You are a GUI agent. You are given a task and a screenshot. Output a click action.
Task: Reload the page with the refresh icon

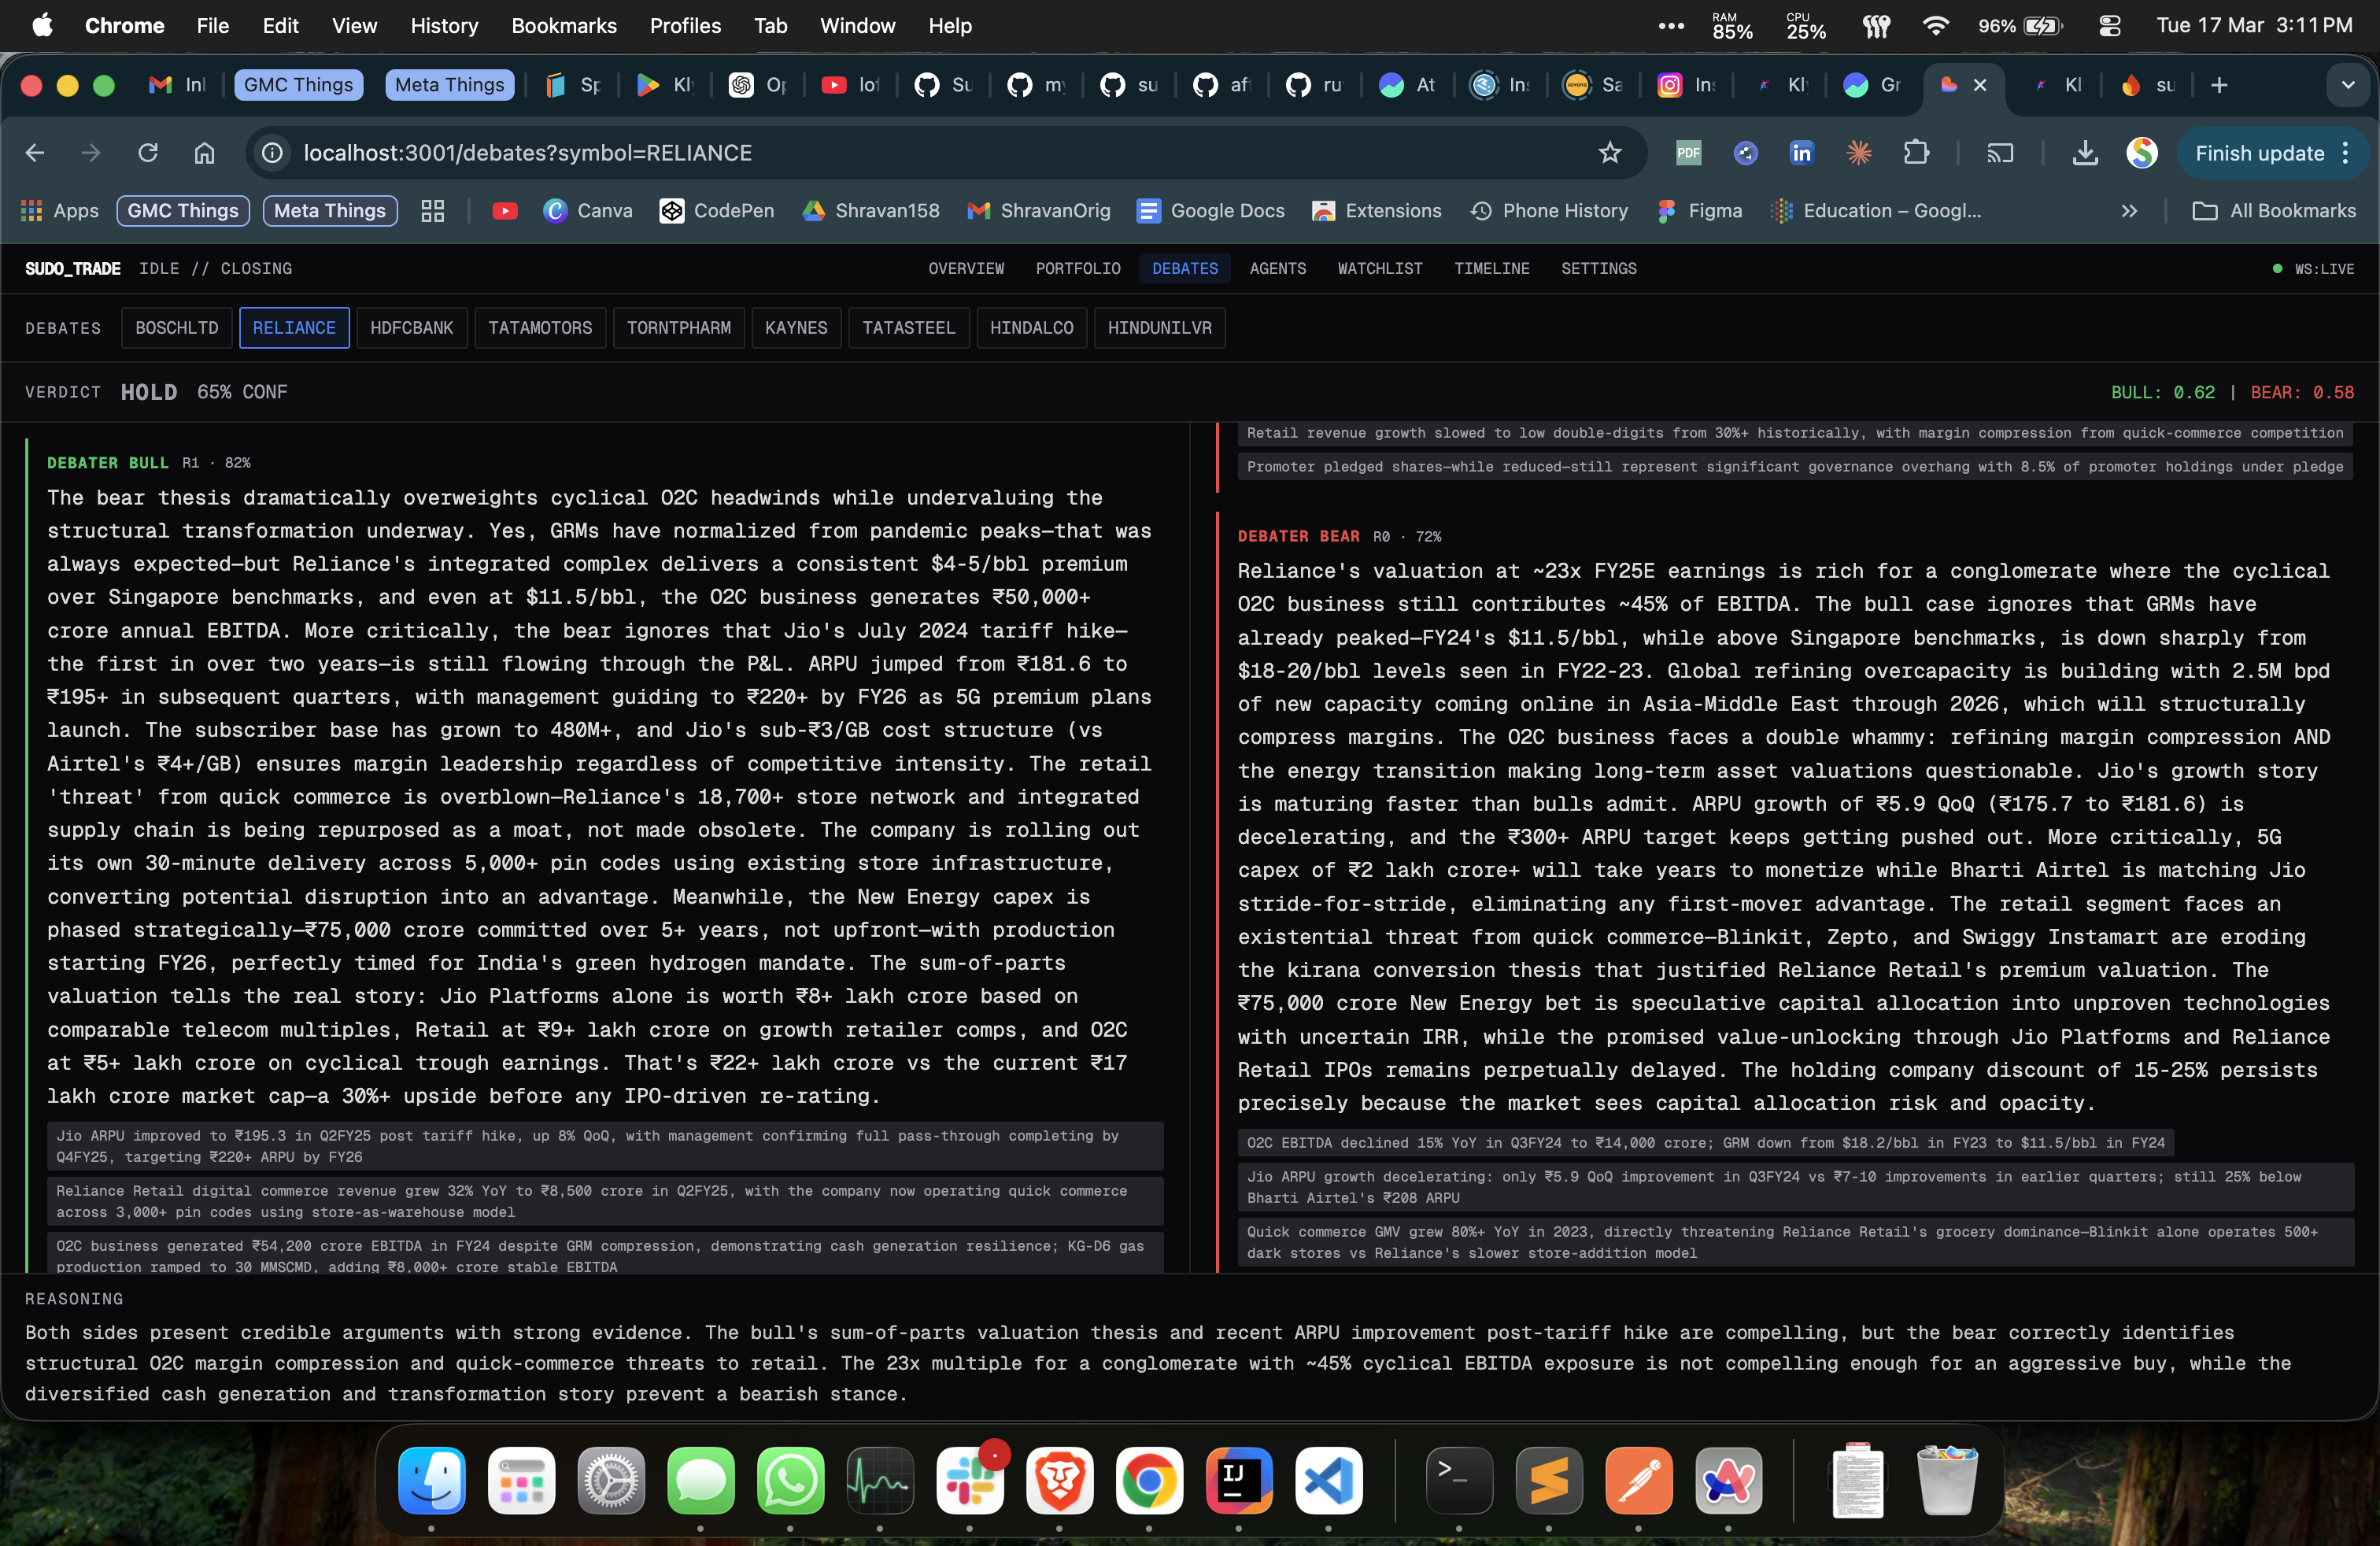pyautogui.click(x=148, y=153)
